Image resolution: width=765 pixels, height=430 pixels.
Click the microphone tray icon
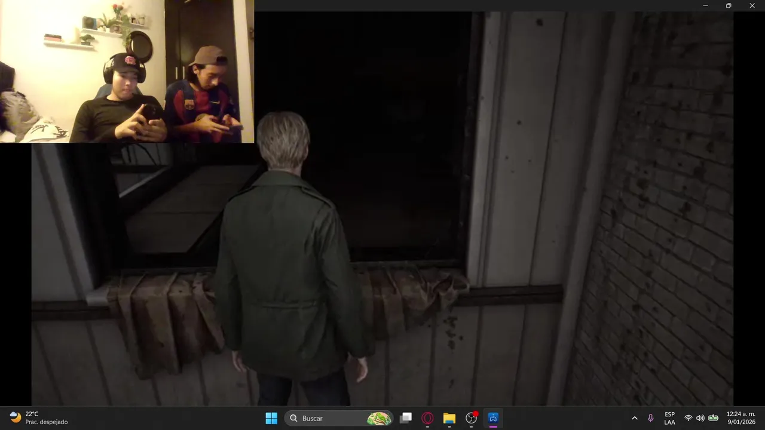(651, 418)
